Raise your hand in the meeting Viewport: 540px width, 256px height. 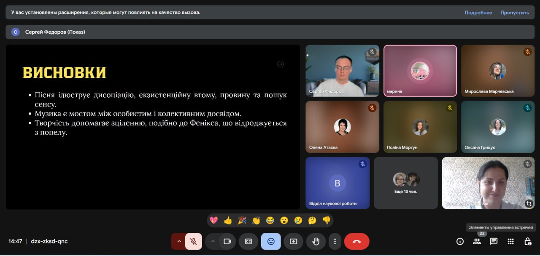point(316,241)
